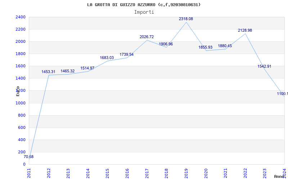Click the 2012 x-axis year label

49,173
